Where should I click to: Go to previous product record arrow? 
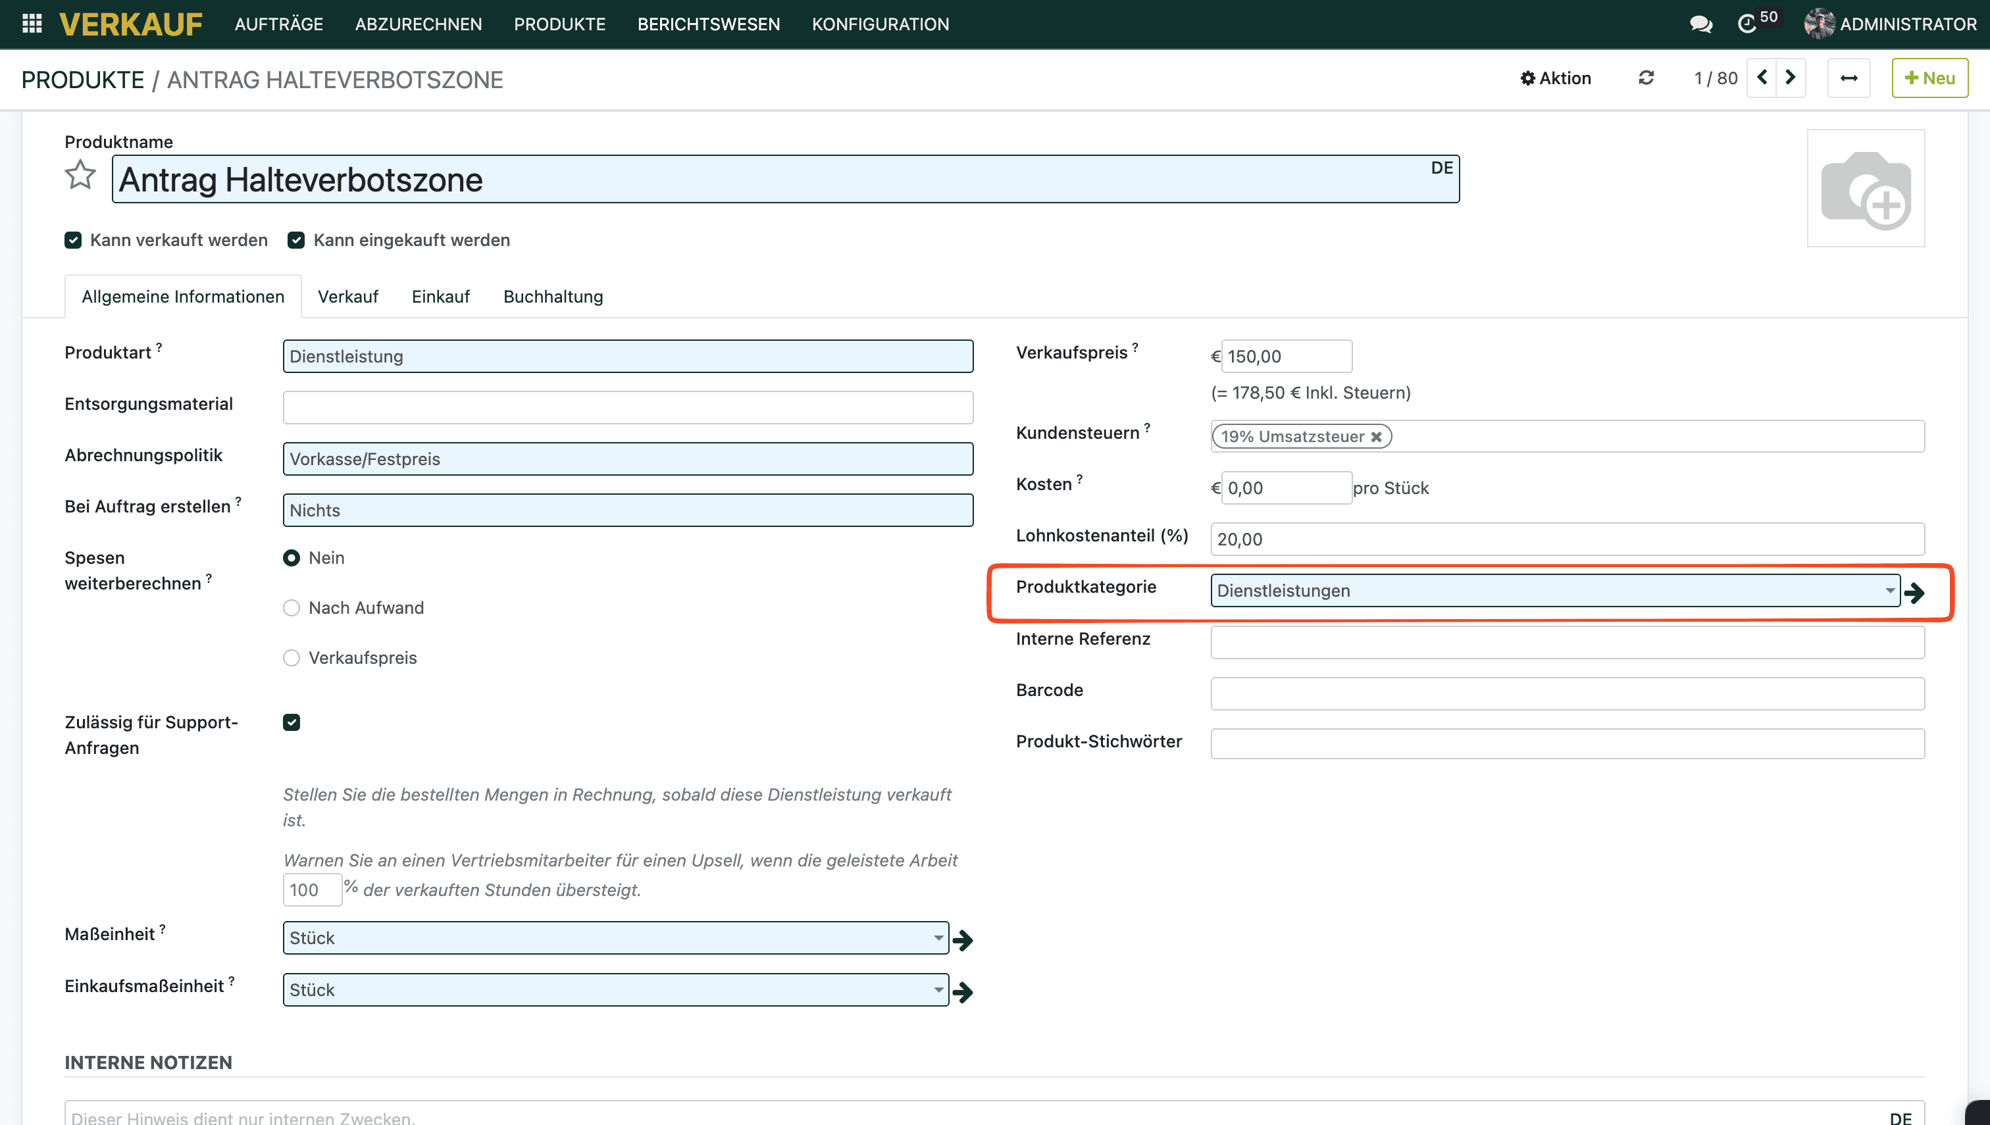tap(1762, 78)
